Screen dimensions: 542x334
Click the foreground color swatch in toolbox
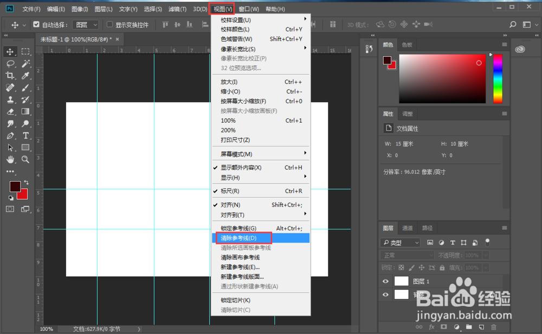click(14, 185)
